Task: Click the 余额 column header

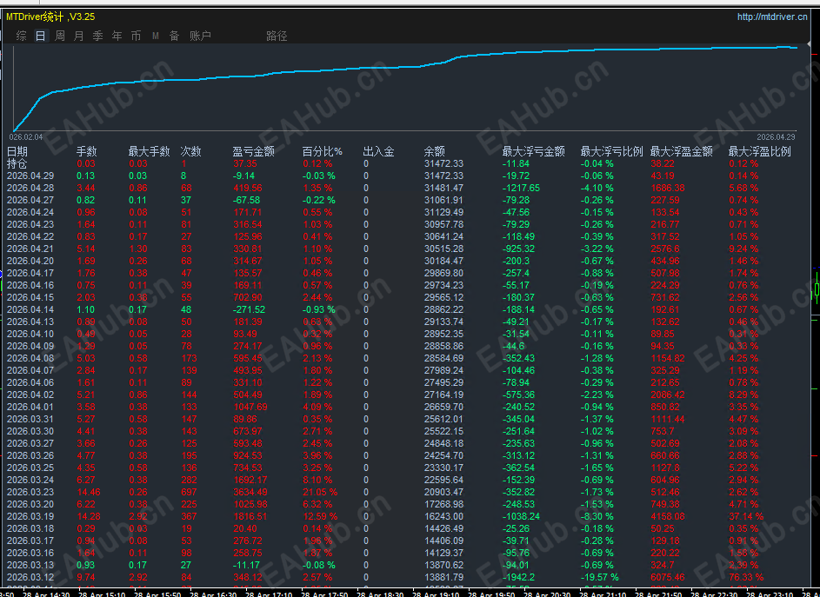Action: click(x=435, y=151)
